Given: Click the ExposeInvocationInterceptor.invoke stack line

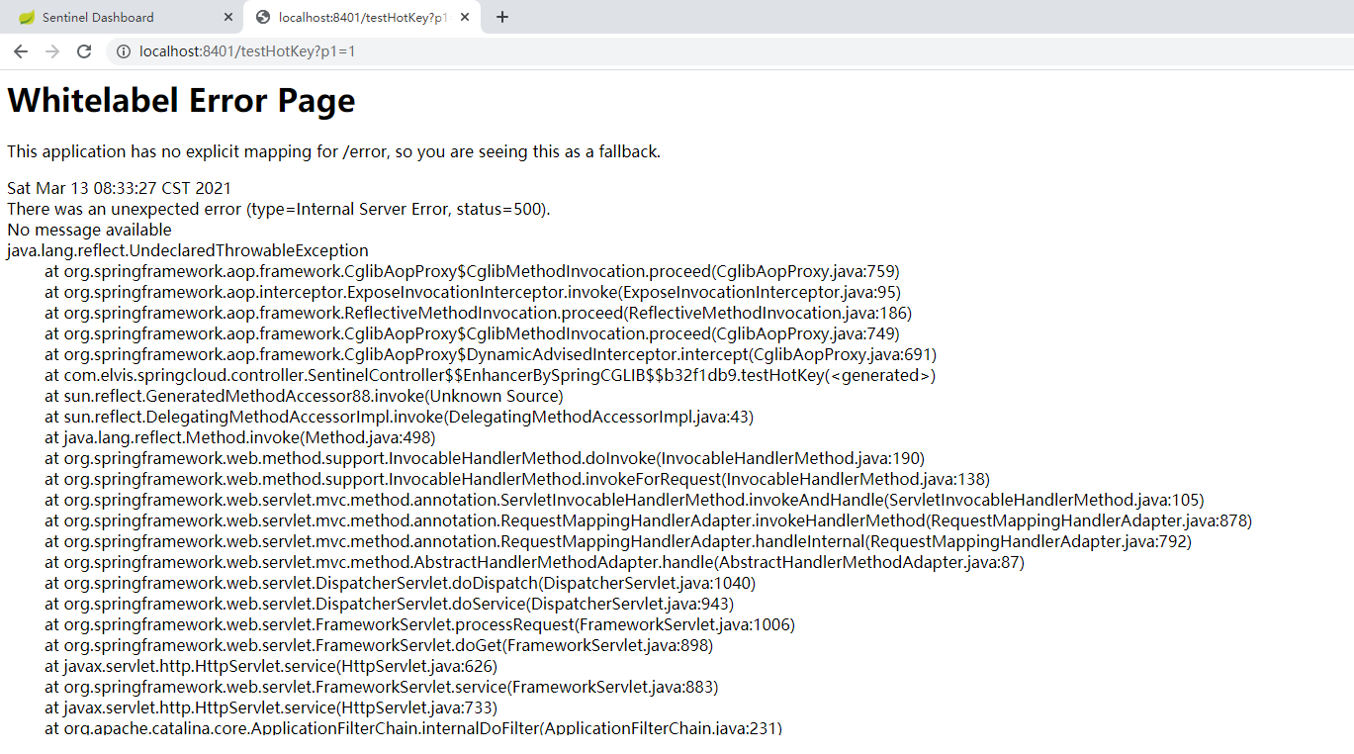Looking at the screenshot, I should (x=473, y=292).
